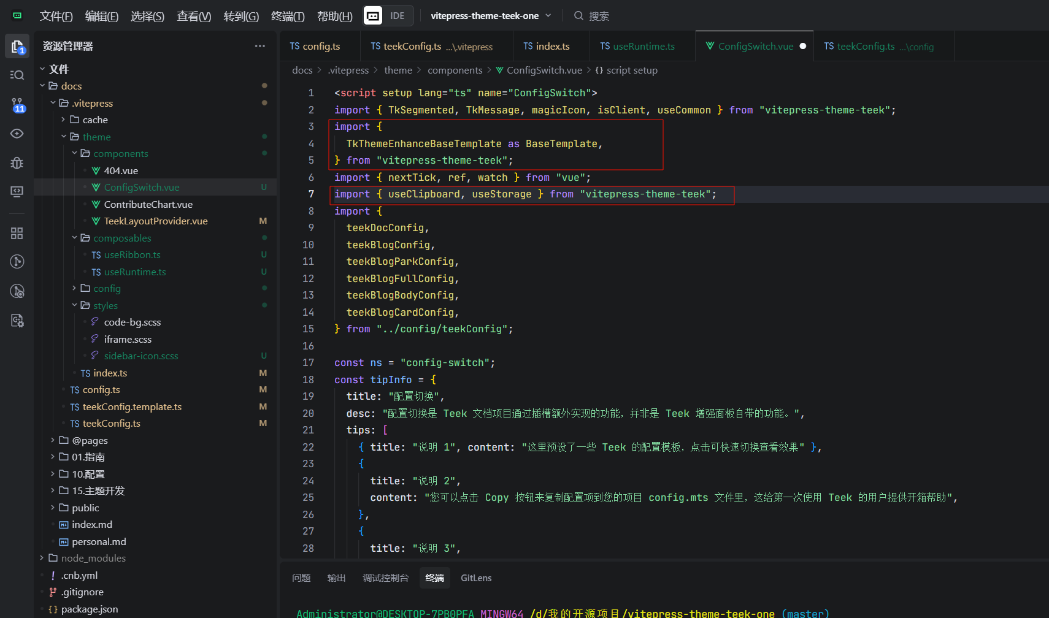This screenshot has height=618, width=1049.
Task: Open the Extensions grid icon
Action: coord(17,233)
